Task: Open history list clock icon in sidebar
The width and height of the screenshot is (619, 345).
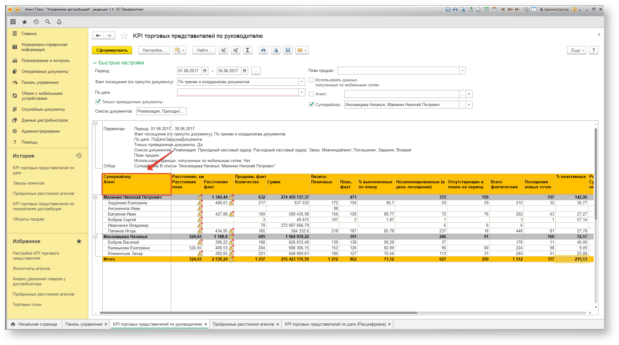Action: click(x=79, y=155)
